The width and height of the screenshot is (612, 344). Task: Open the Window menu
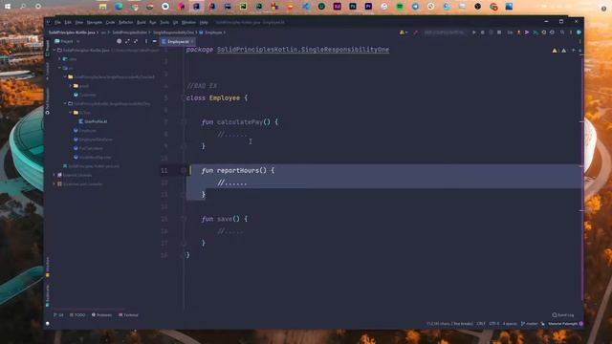(x=188, y=23)
